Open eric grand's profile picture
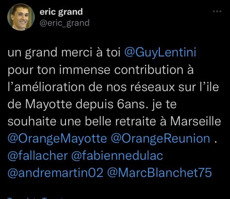 click(21, 17)
